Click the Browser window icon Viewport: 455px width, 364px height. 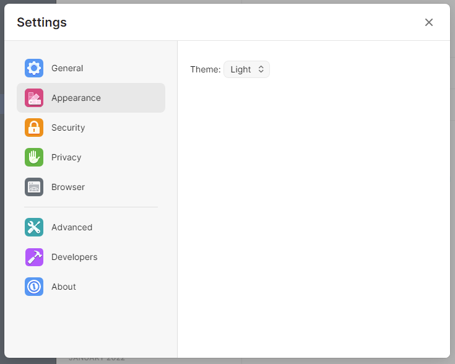pyautogui.click(x=34, y=187)
